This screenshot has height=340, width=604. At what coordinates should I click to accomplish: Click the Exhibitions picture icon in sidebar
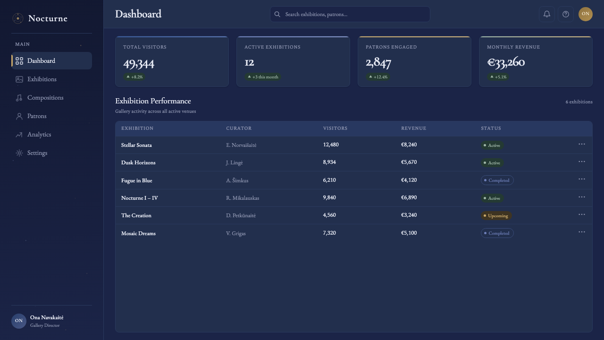(19, 79)
